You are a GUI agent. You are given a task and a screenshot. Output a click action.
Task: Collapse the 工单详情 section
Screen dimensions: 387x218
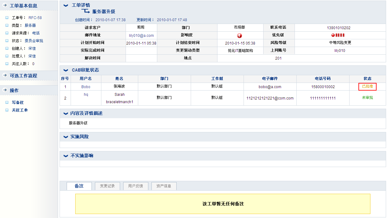[x=65, y=6]
